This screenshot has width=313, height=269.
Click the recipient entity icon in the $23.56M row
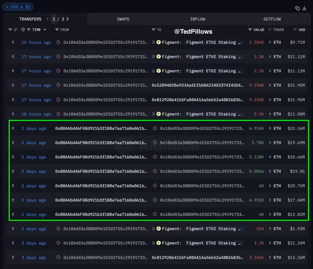click(155, 129)
